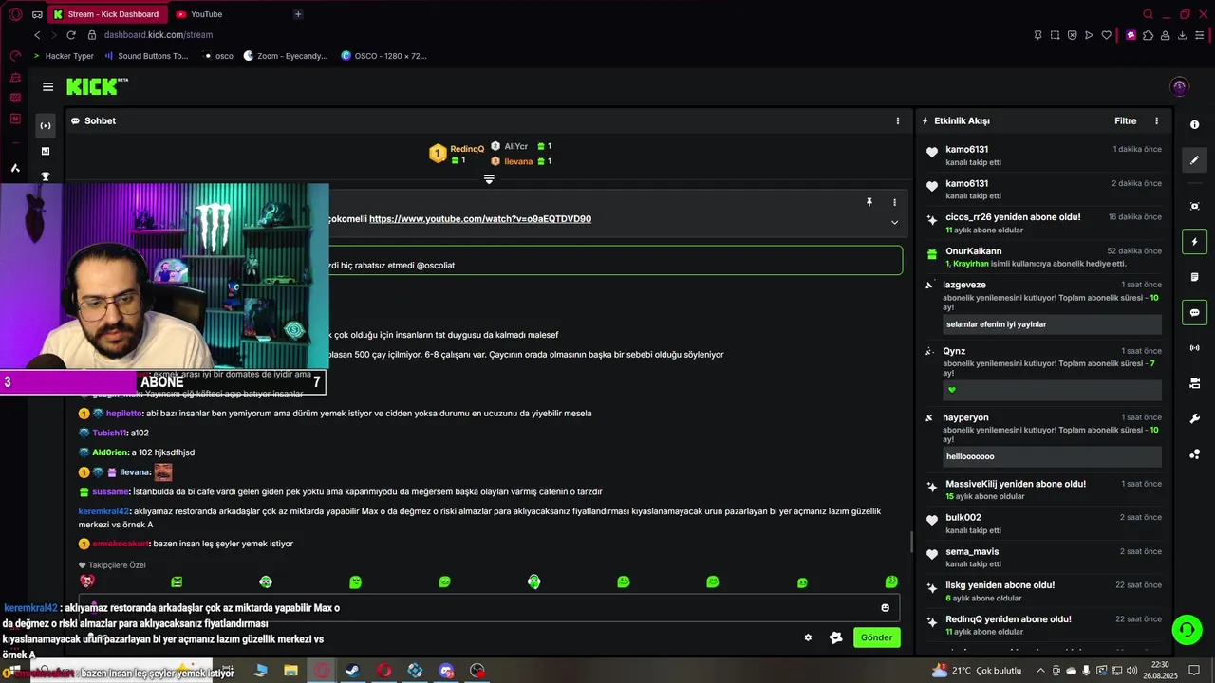Open Etkinlik Akışı three-dot menu
The image size is (1215, 683).
click(x=1156, y=120)
